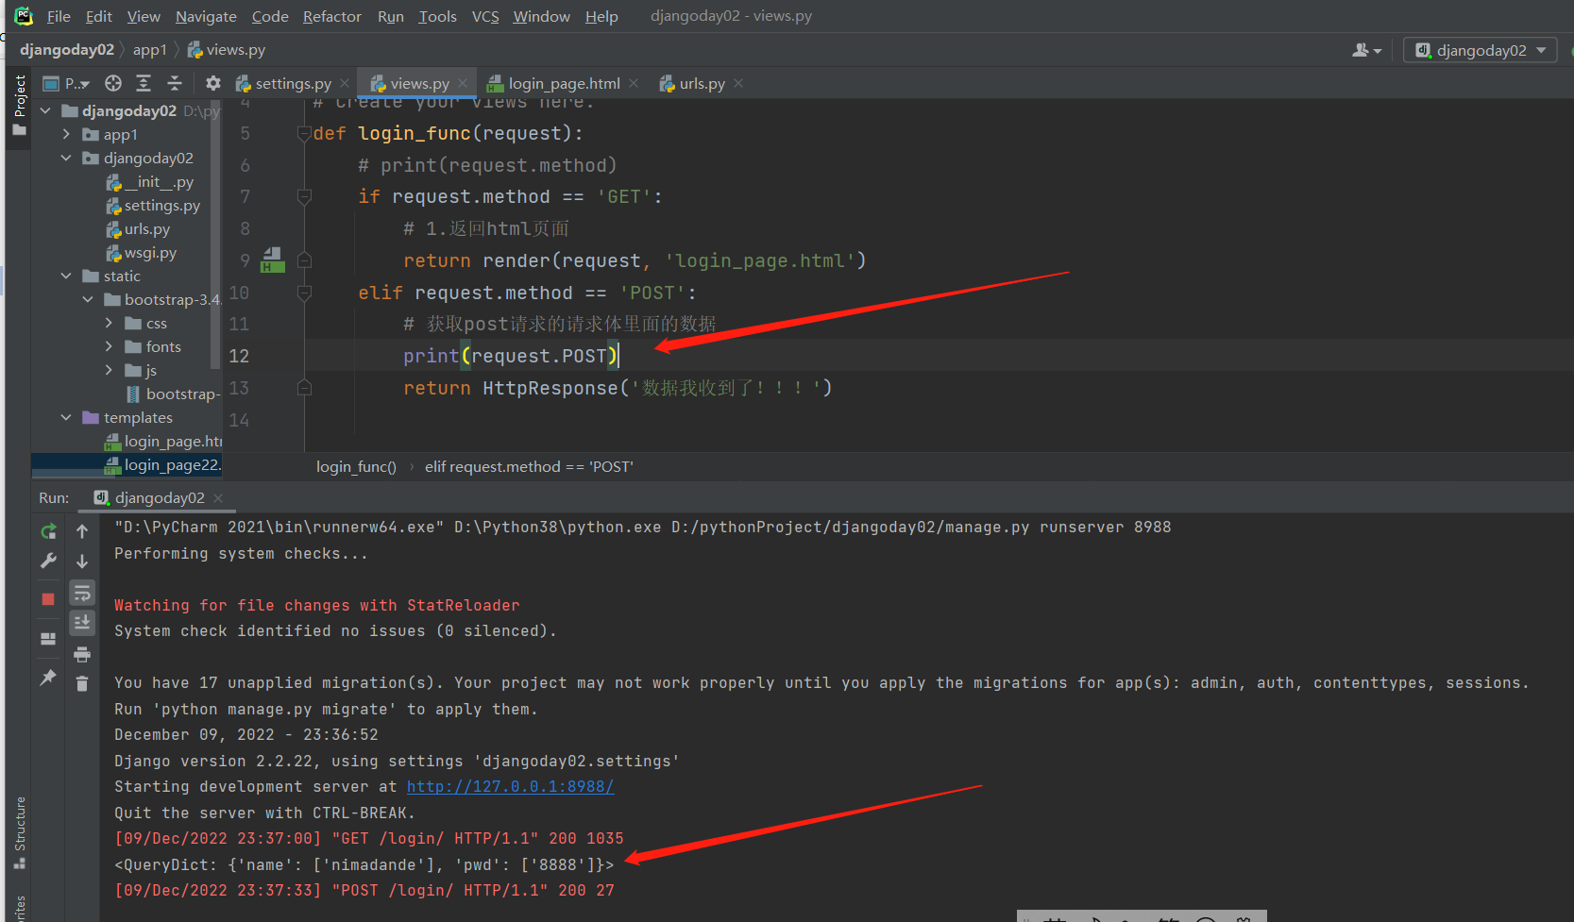Collapse the bootstrap-3.4 folder
This screenshot has height=922, width=1574.
tap(88, 299)
